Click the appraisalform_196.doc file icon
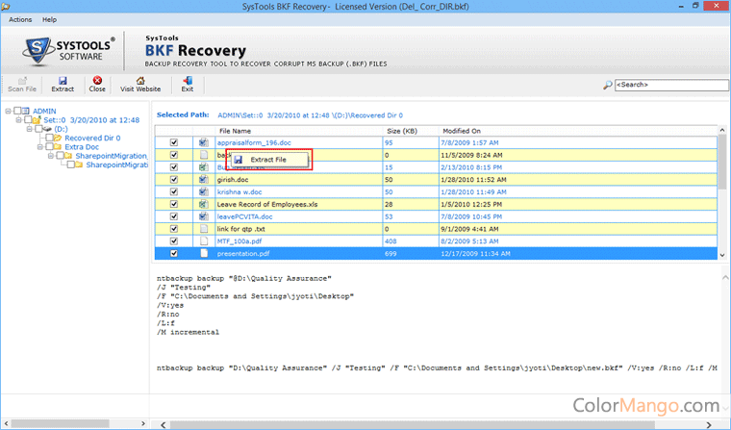Screen dimensions: 731x430 (203, 142)
